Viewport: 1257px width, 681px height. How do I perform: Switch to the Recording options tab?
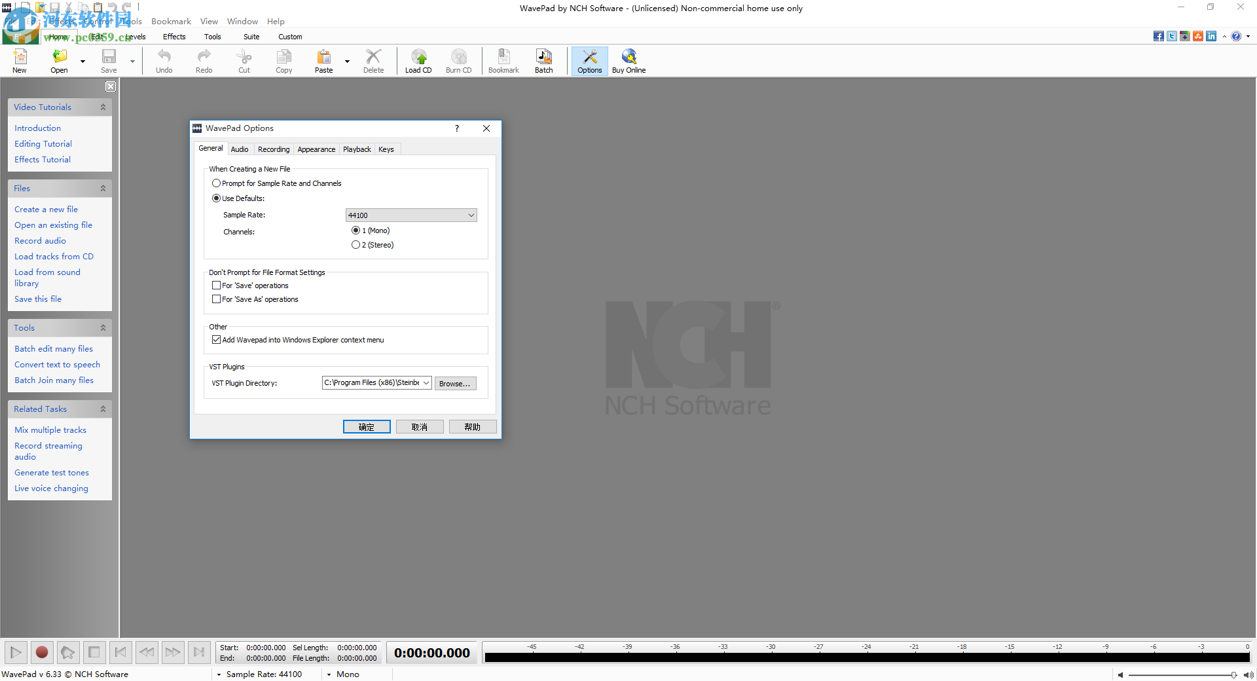tap(274, 149)
